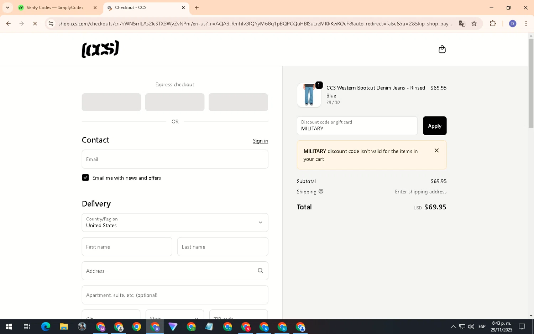Launch Microsoft Edge from the taskbar

point(46,327)
